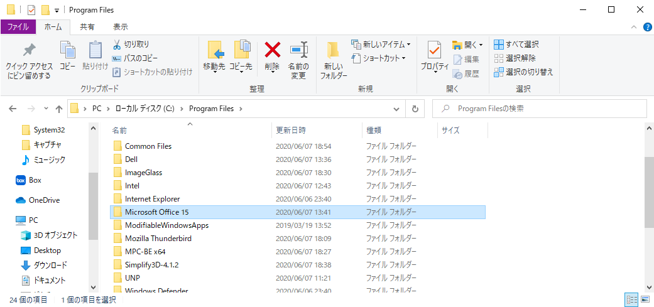Open the New item (新しいアイテム) dropdown

(381, 44)
